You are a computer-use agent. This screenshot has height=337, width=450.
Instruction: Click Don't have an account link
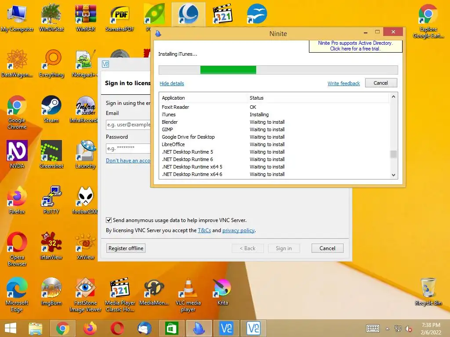[x=128, y=161]
